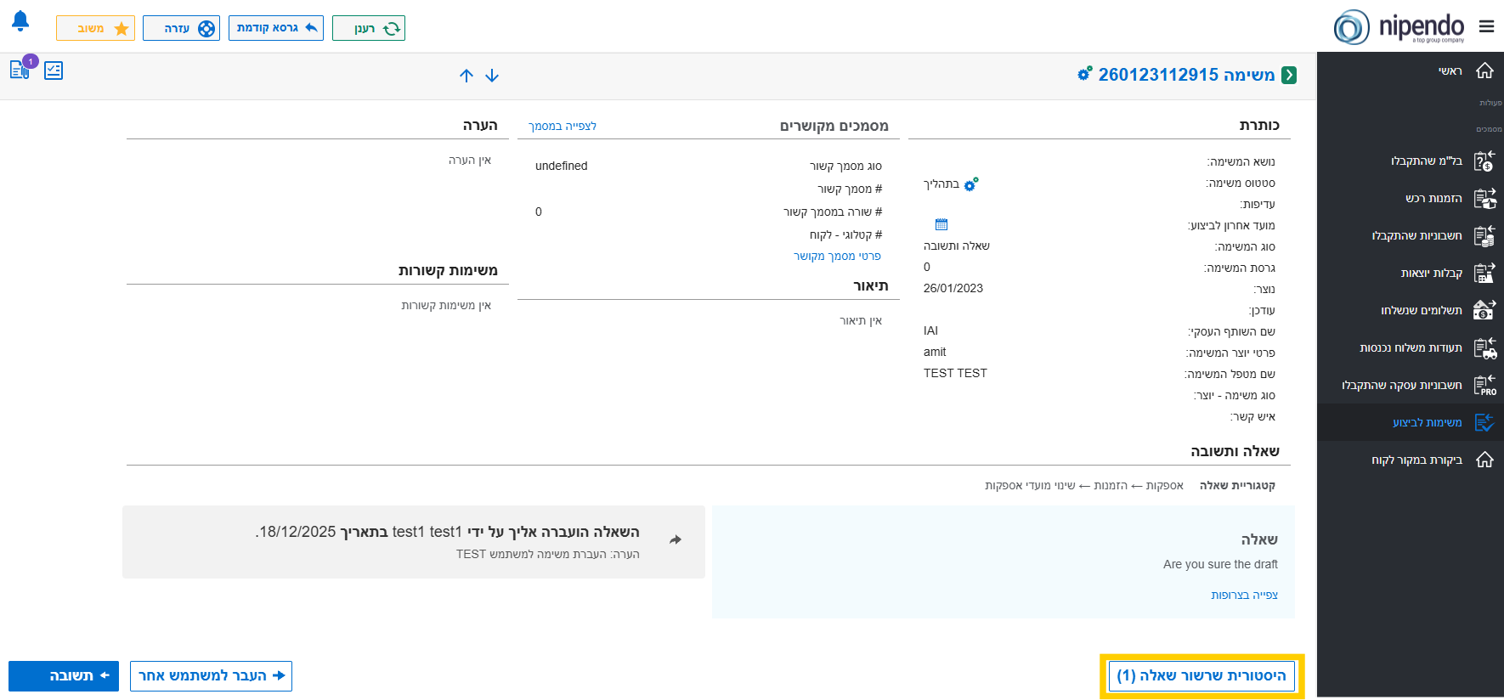This screenshot has height=700, width=1504.
Task: Open the hamburger menu next to nipendo logo
Action: coord(1486,26)
